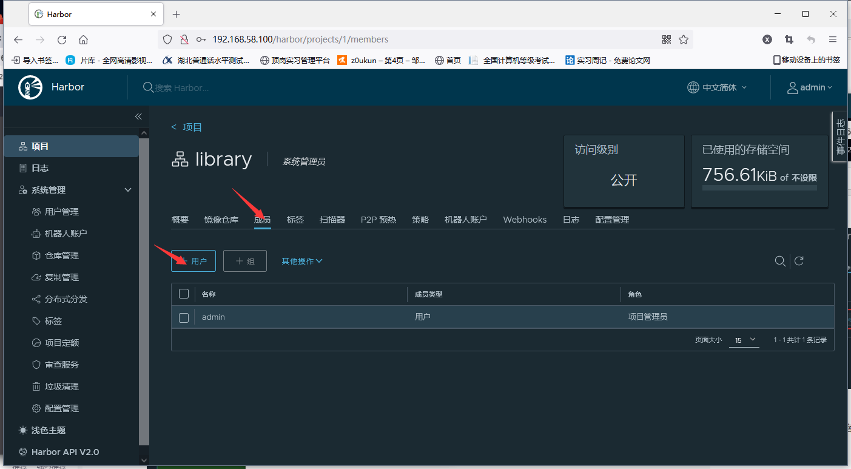This screenshot has width=851, height=469.
Task: Close the Harbor browser tab
Action: coord(153,14)
